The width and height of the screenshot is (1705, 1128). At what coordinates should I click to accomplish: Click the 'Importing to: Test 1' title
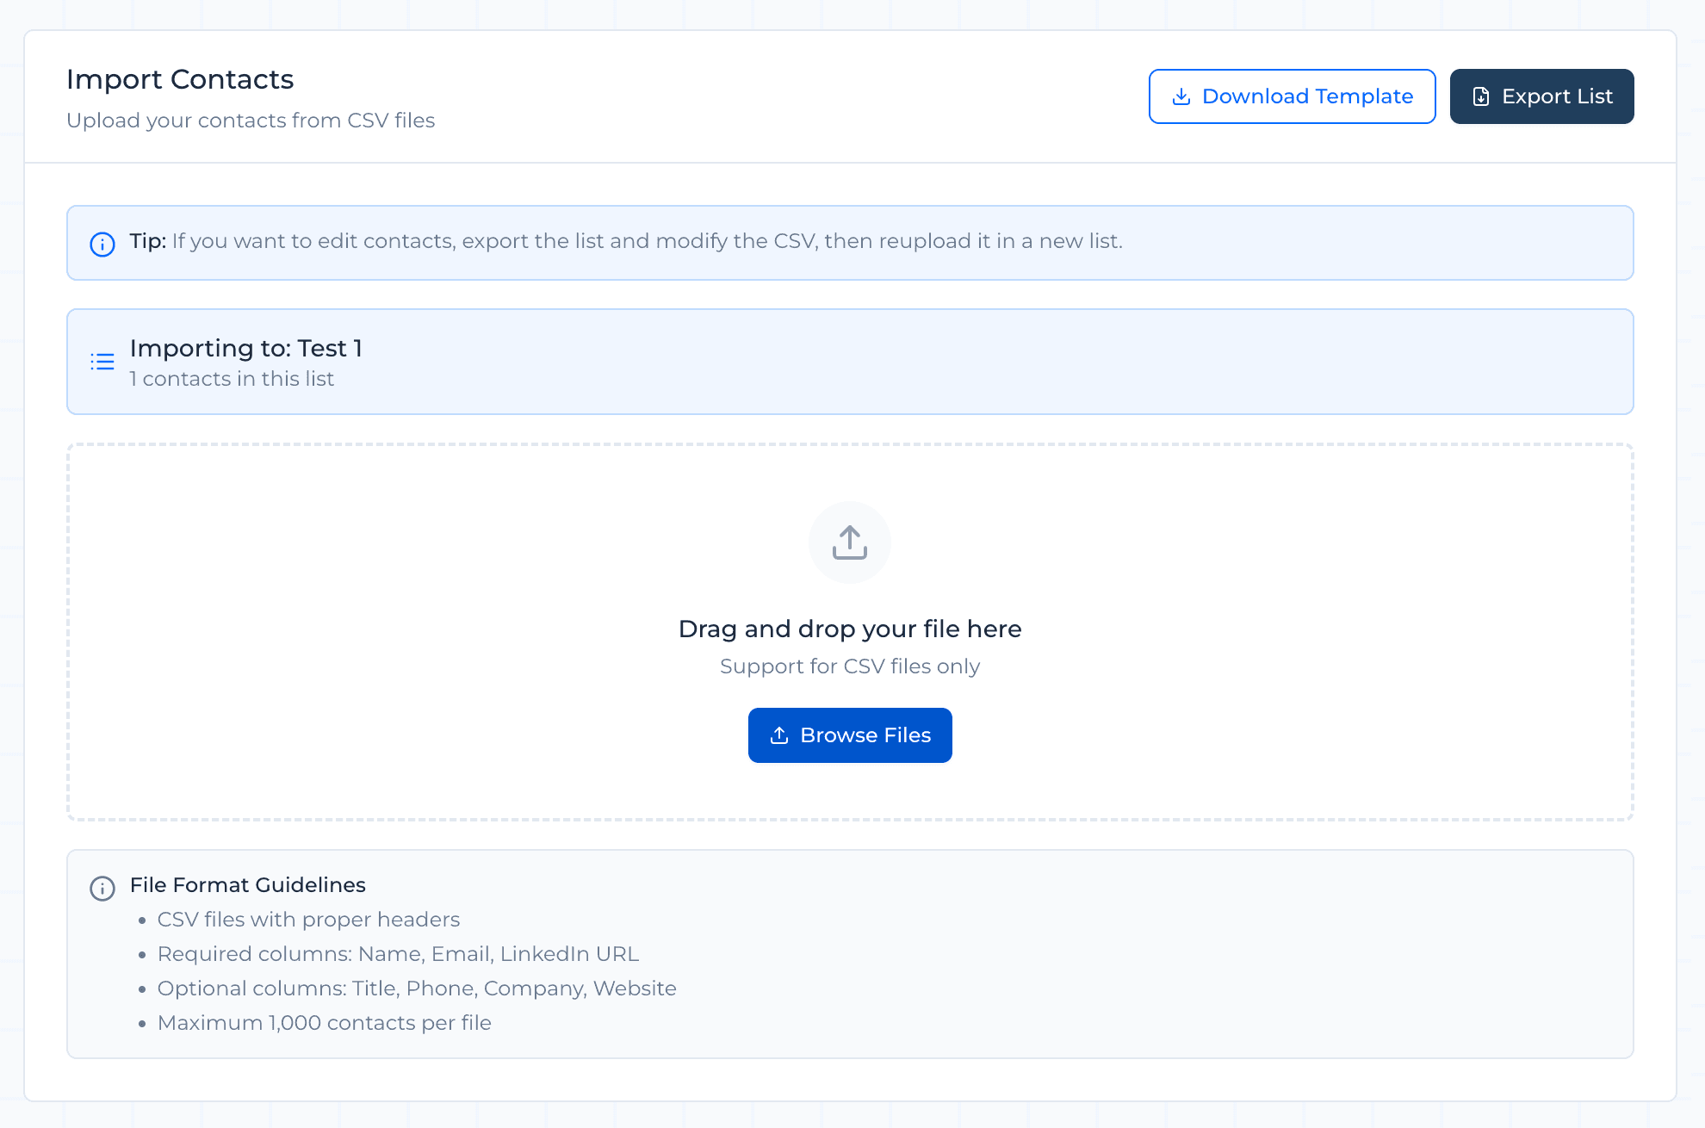pyautogui.click(x=246, y=348)
